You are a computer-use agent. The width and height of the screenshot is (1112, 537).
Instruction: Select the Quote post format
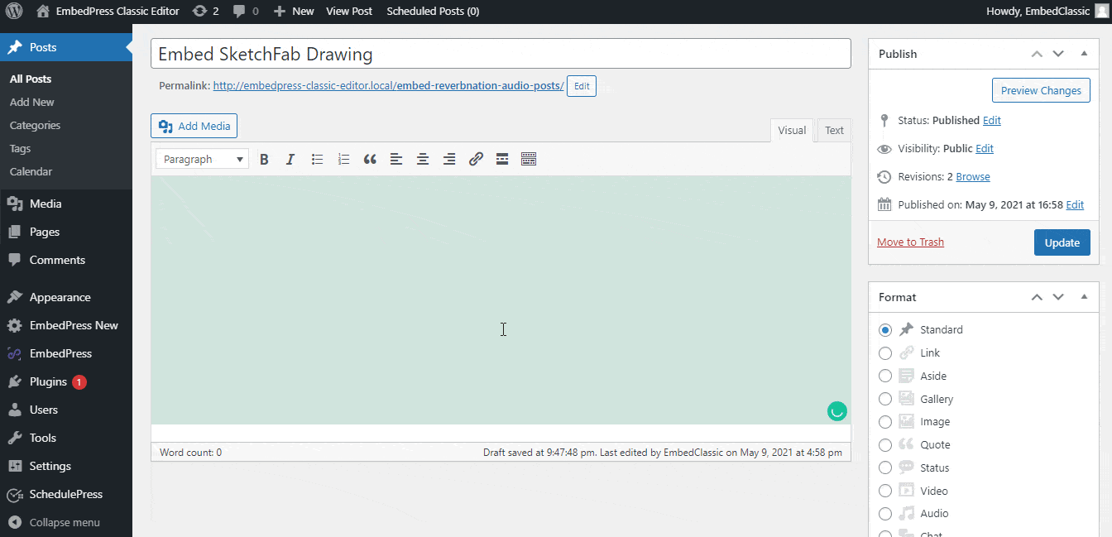(x=885, y=444)
